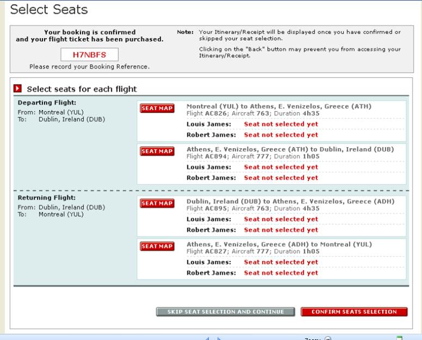Open seat map for flight AC826
The image size is (422, 340).
tap(157, 108)
